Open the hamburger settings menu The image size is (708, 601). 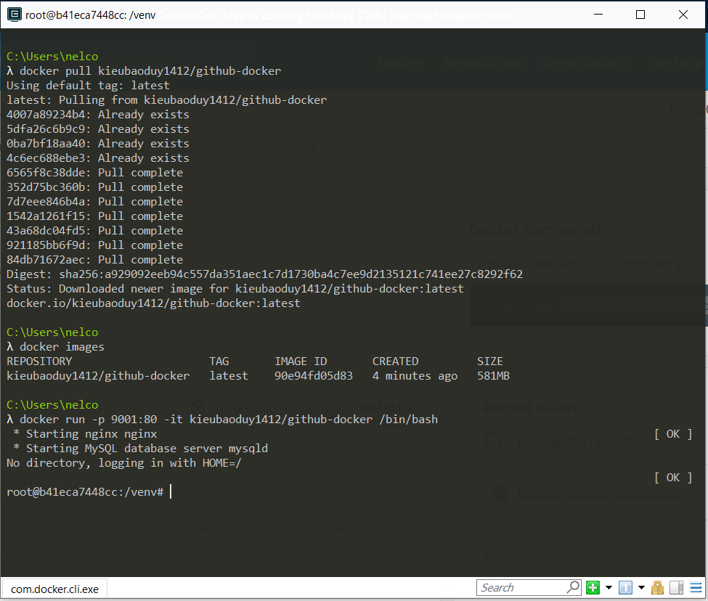(x=696, y=587)
